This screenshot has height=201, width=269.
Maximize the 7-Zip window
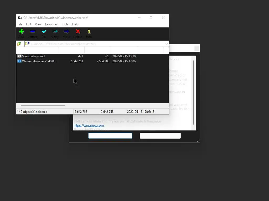(151, 18)
